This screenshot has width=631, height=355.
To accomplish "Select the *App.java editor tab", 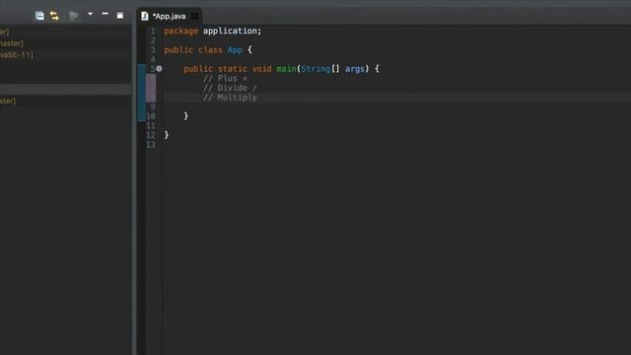I will pos(169,16).
